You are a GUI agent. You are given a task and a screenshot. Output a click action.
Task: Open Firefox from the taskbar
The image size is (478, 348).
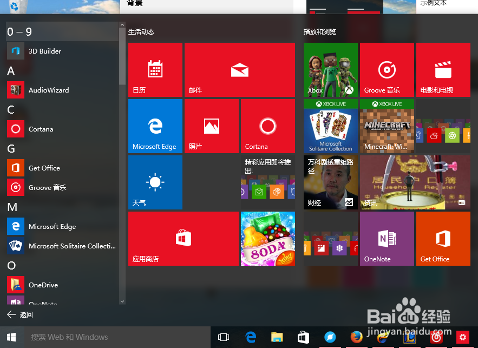[x=356, y=337]
